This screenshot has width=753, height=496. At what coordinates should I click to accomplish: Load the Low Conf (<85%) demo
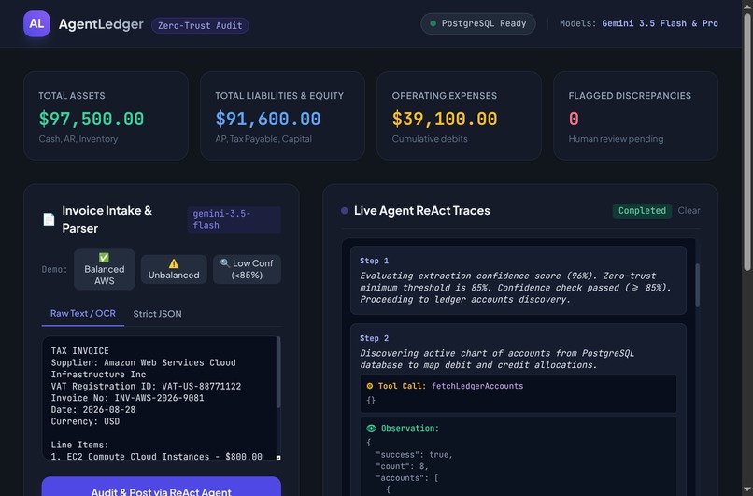coord(247,269)
